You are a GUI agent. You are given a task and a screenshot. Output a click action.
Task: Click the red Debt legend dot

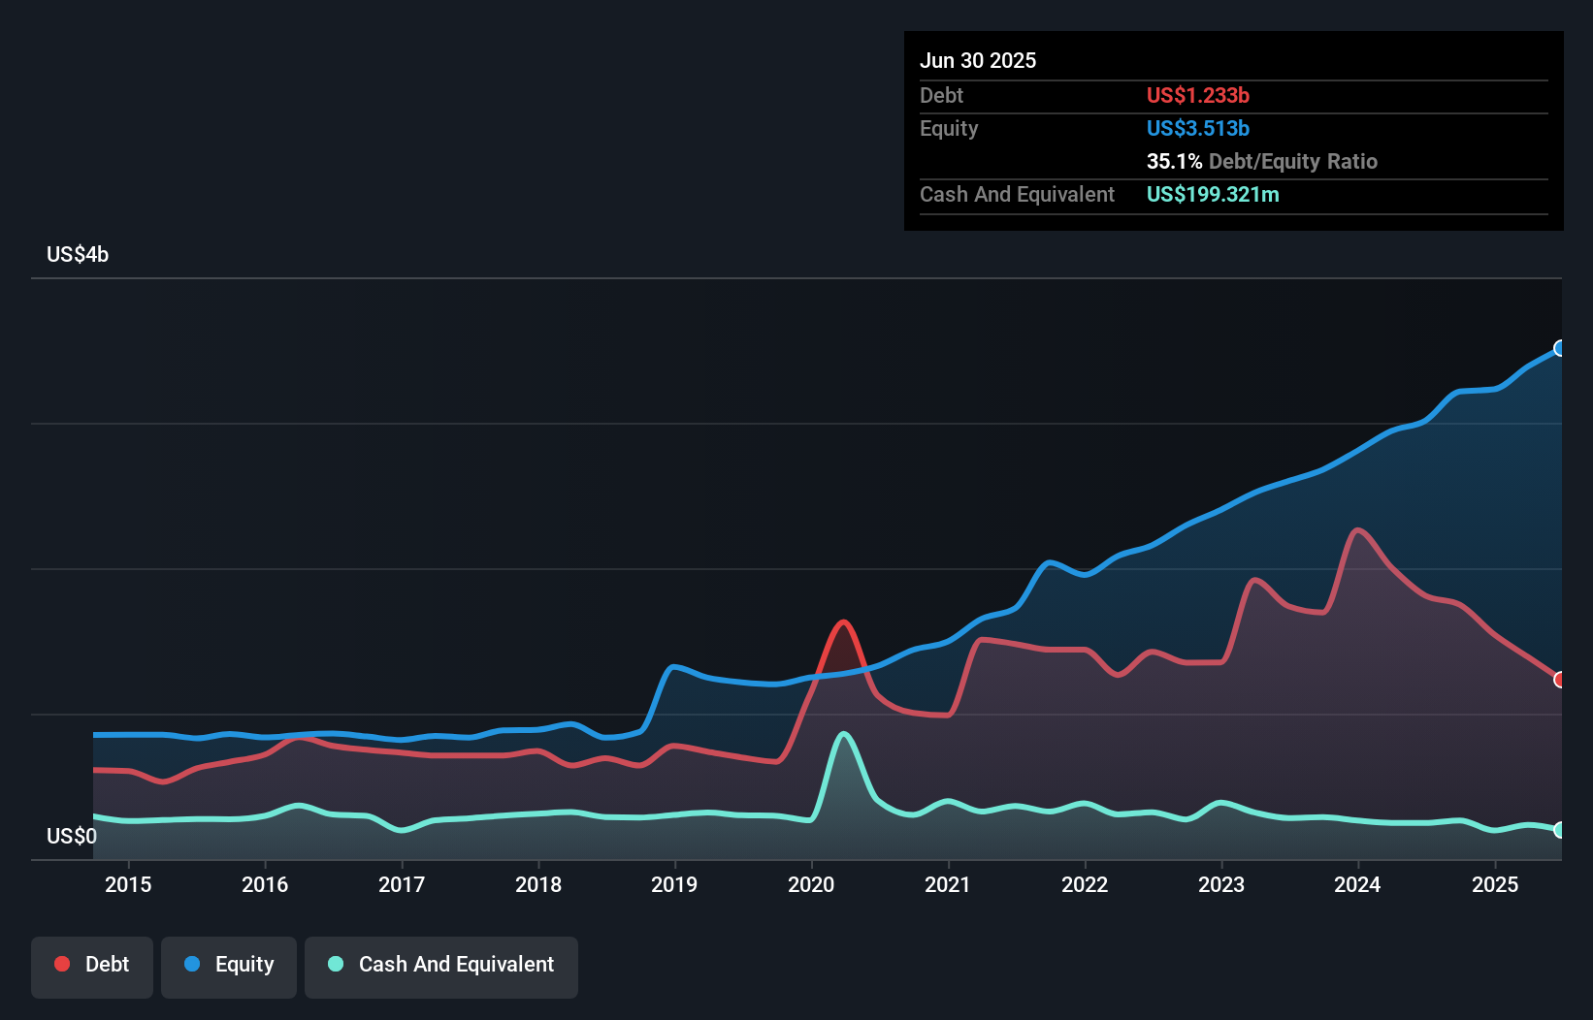click(x=62, y=964)
